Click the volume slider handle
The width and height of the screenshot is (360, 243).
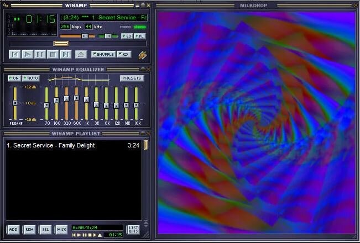click(85, 36)
